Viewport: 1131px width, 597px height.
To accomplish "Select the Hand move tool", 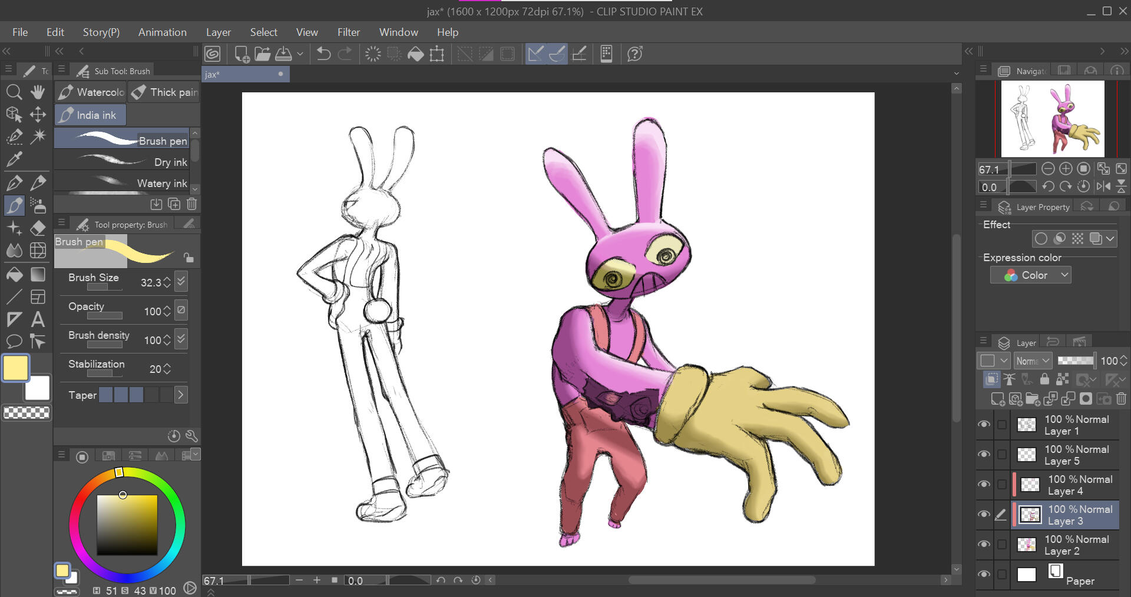I will coord(38,92).
